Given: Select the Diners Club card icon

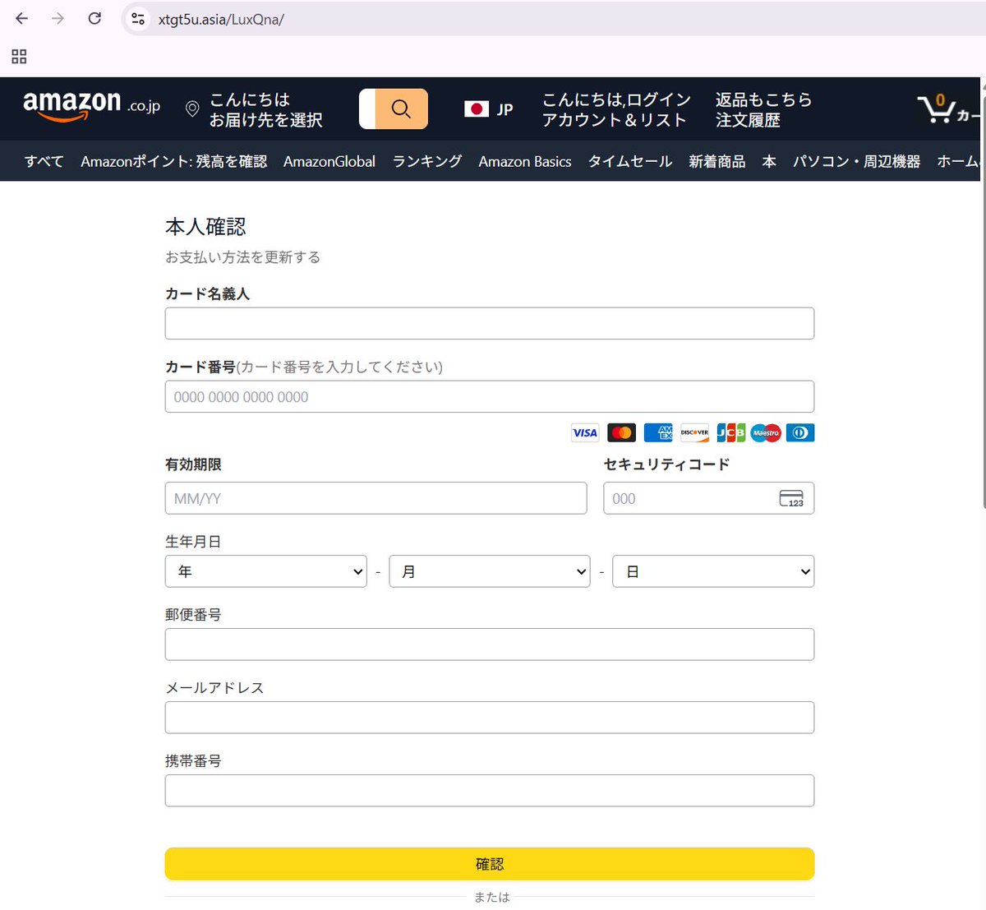Looking at the screenshot, I should [800, 432].
